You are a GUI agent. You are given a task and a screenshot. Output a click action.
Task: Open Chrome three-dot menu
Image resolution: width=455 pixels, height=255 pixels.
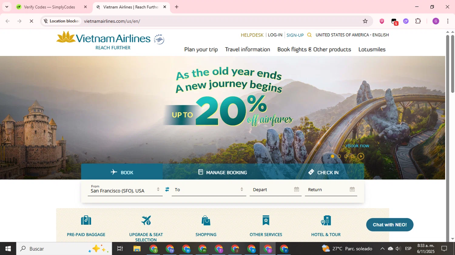coord(448,21)
